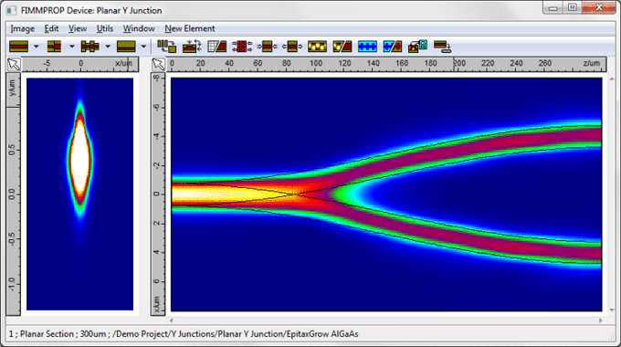Viewport: 621px width, 347px height.
Task: Expand dropdown arrow beside first waveguide icon
Action: tap(36, 47)
